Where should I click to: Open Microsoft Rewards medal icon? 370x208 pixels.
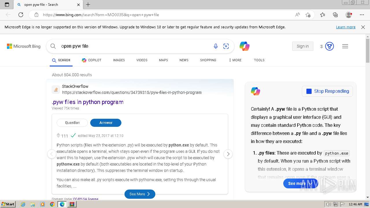tap(330, 46)
